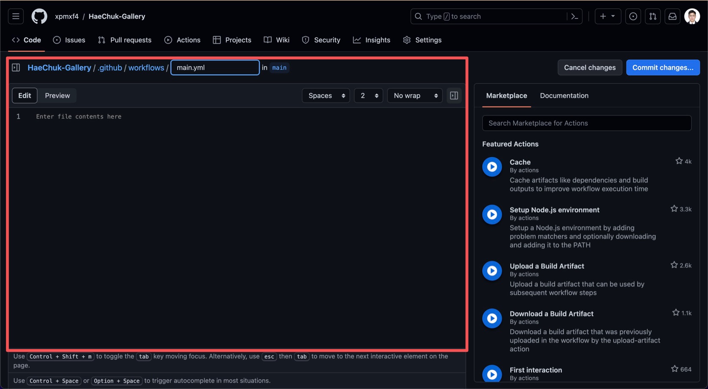Open the Download a Build Artifact icon

click(x=492, y=319)
